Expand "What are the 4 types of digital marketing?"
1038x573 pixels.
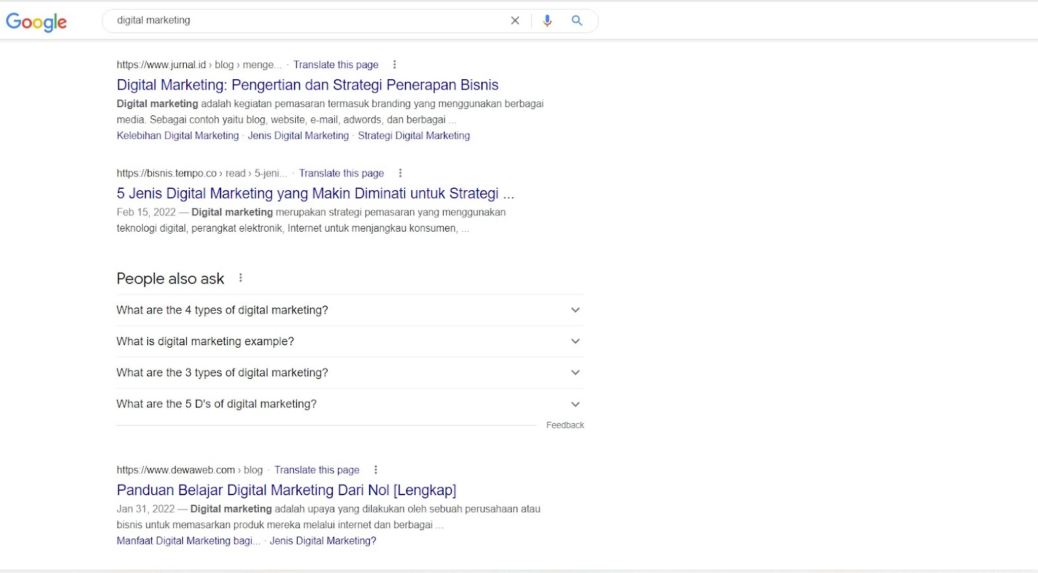point(350,310)
